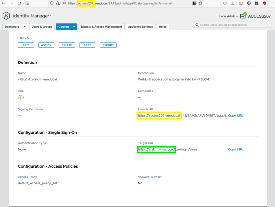Click the Authentication Type value None
Viewport: 275px width, 207px height.
click(x=22, y=149)
